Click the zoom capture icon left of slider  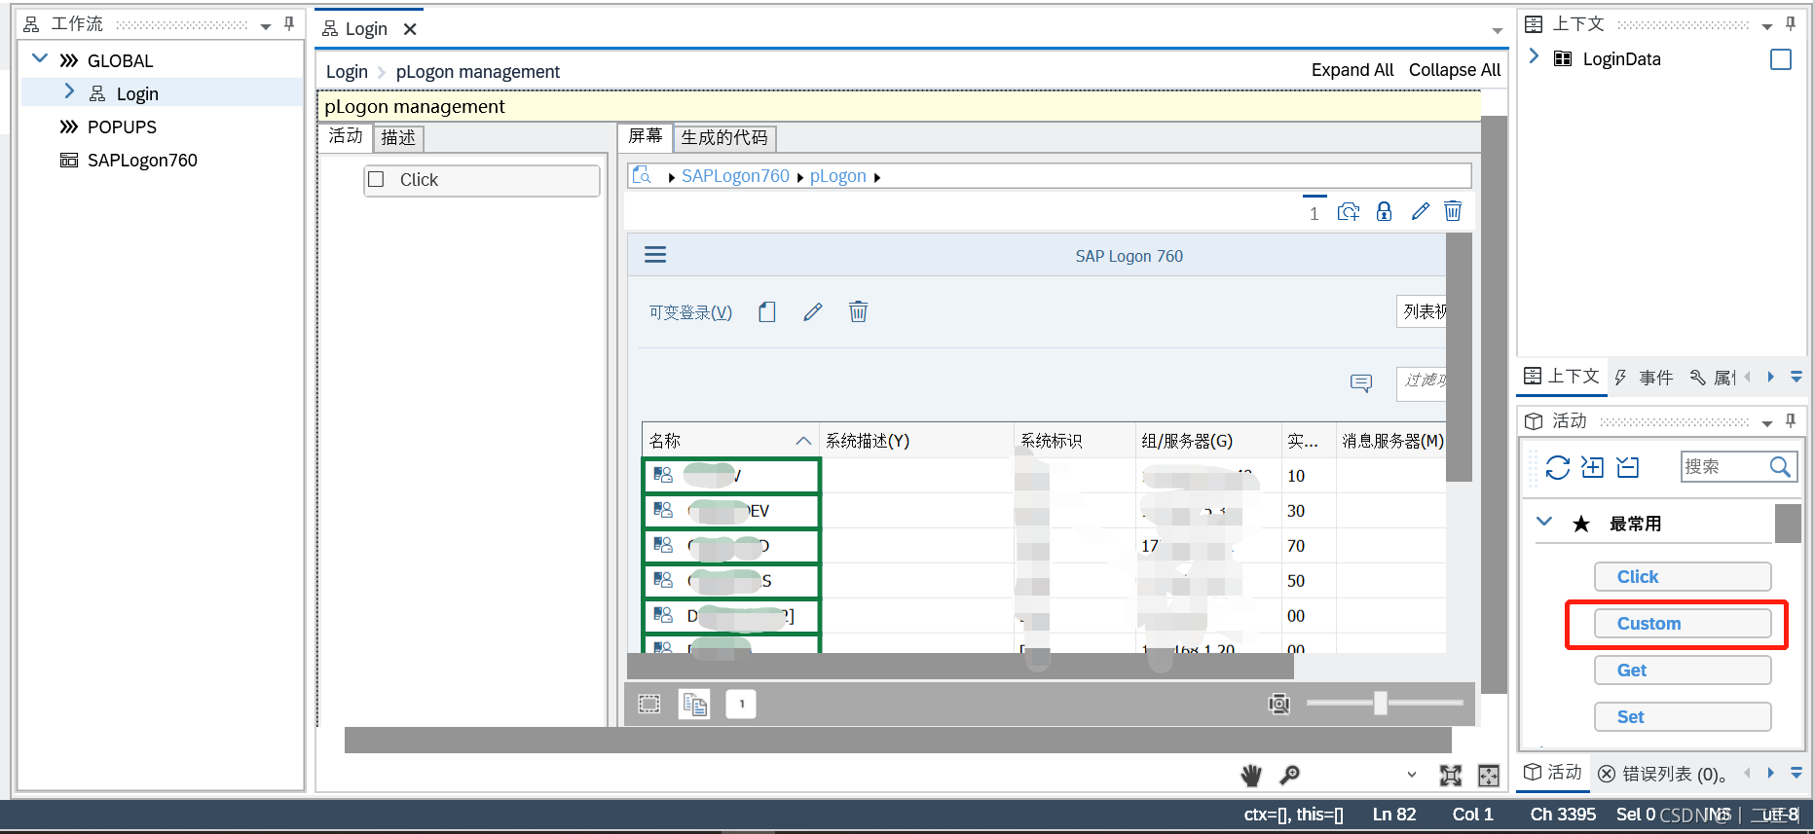click(1279, 704)
